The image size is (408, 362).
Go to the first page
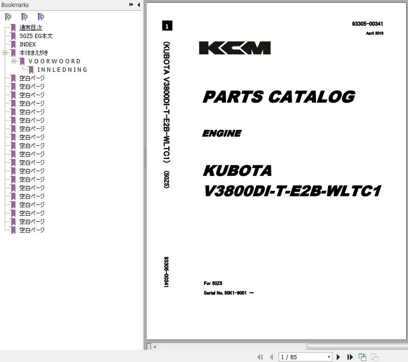260,357
